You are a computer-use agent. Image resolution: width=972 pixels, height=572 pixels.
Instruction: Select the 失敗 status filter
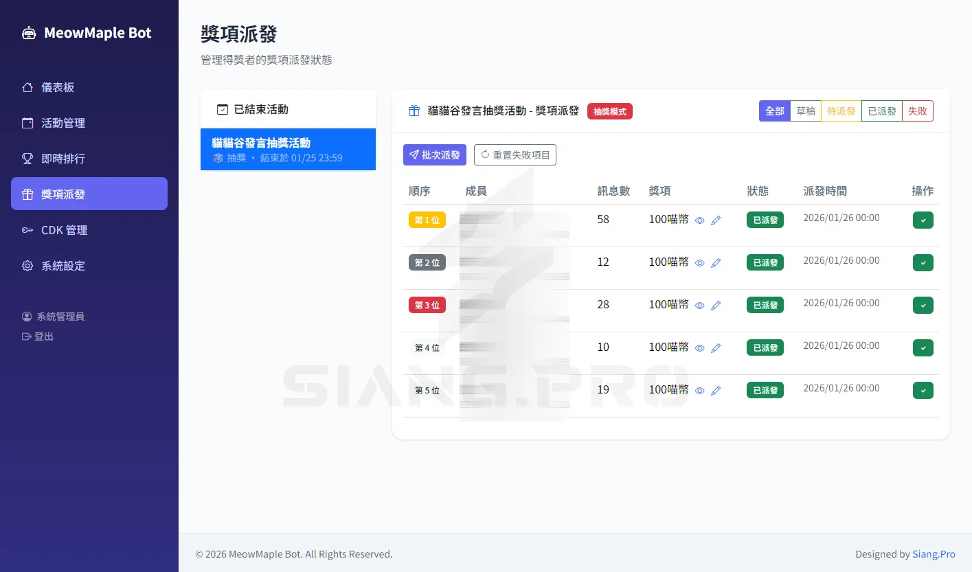(x=918, y=111)
